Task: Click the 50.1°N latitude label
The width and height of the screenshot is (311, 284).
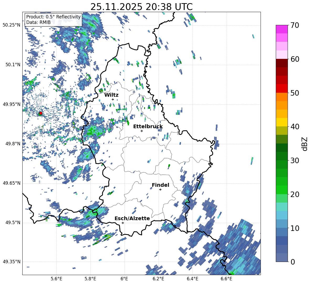Action: click(13, 65)
